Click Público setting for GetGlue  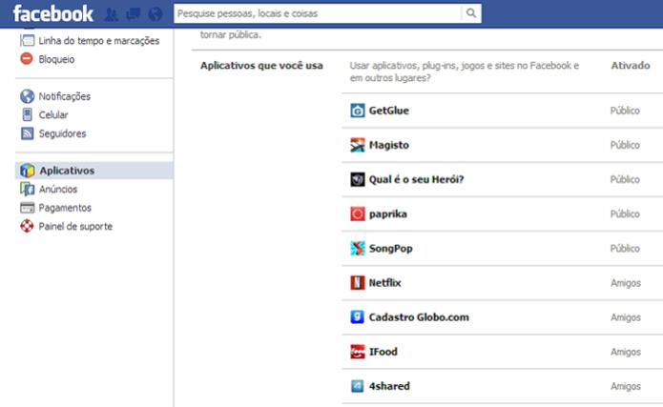pos(625,111)
